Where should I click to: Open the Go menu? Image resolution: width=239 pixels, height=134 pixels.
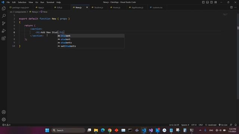pos(37,2)
